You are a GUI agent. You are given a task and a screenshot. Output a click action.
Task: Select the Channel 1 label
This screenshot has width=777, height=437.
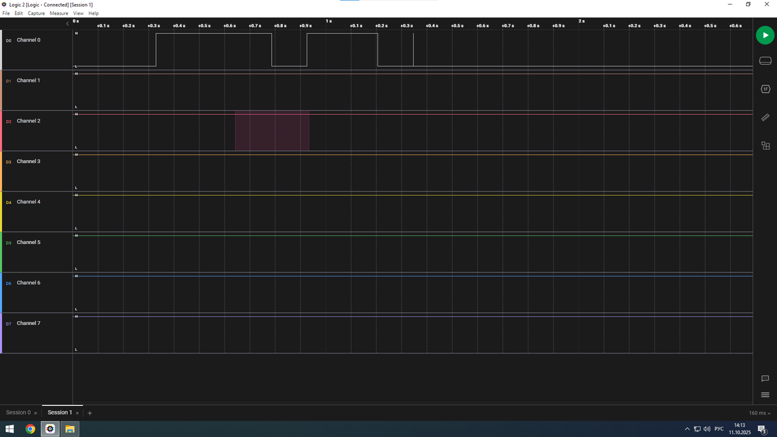click(x=28, y=80)
